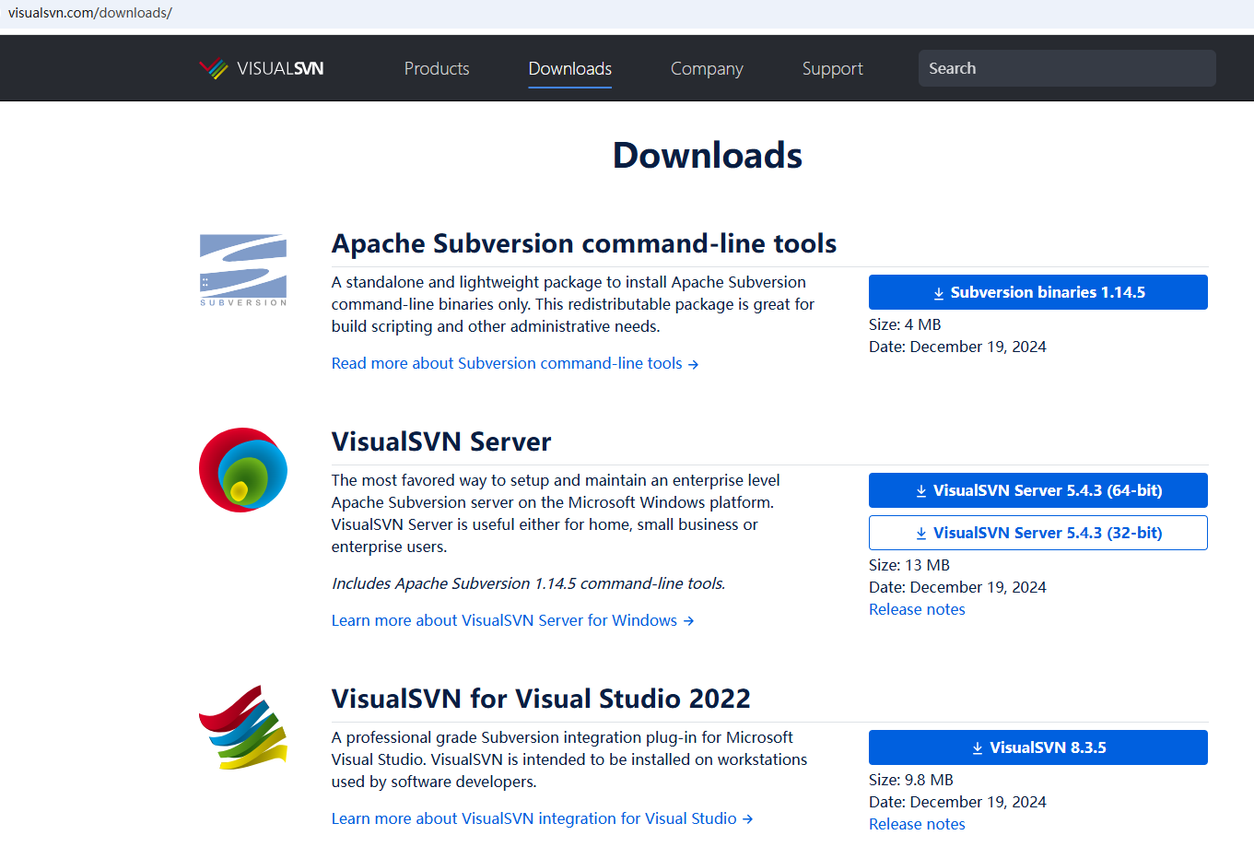Viewport: 1254px width, 847px height.
Task: Click the browser address bar URL
Action: (90, 13)
